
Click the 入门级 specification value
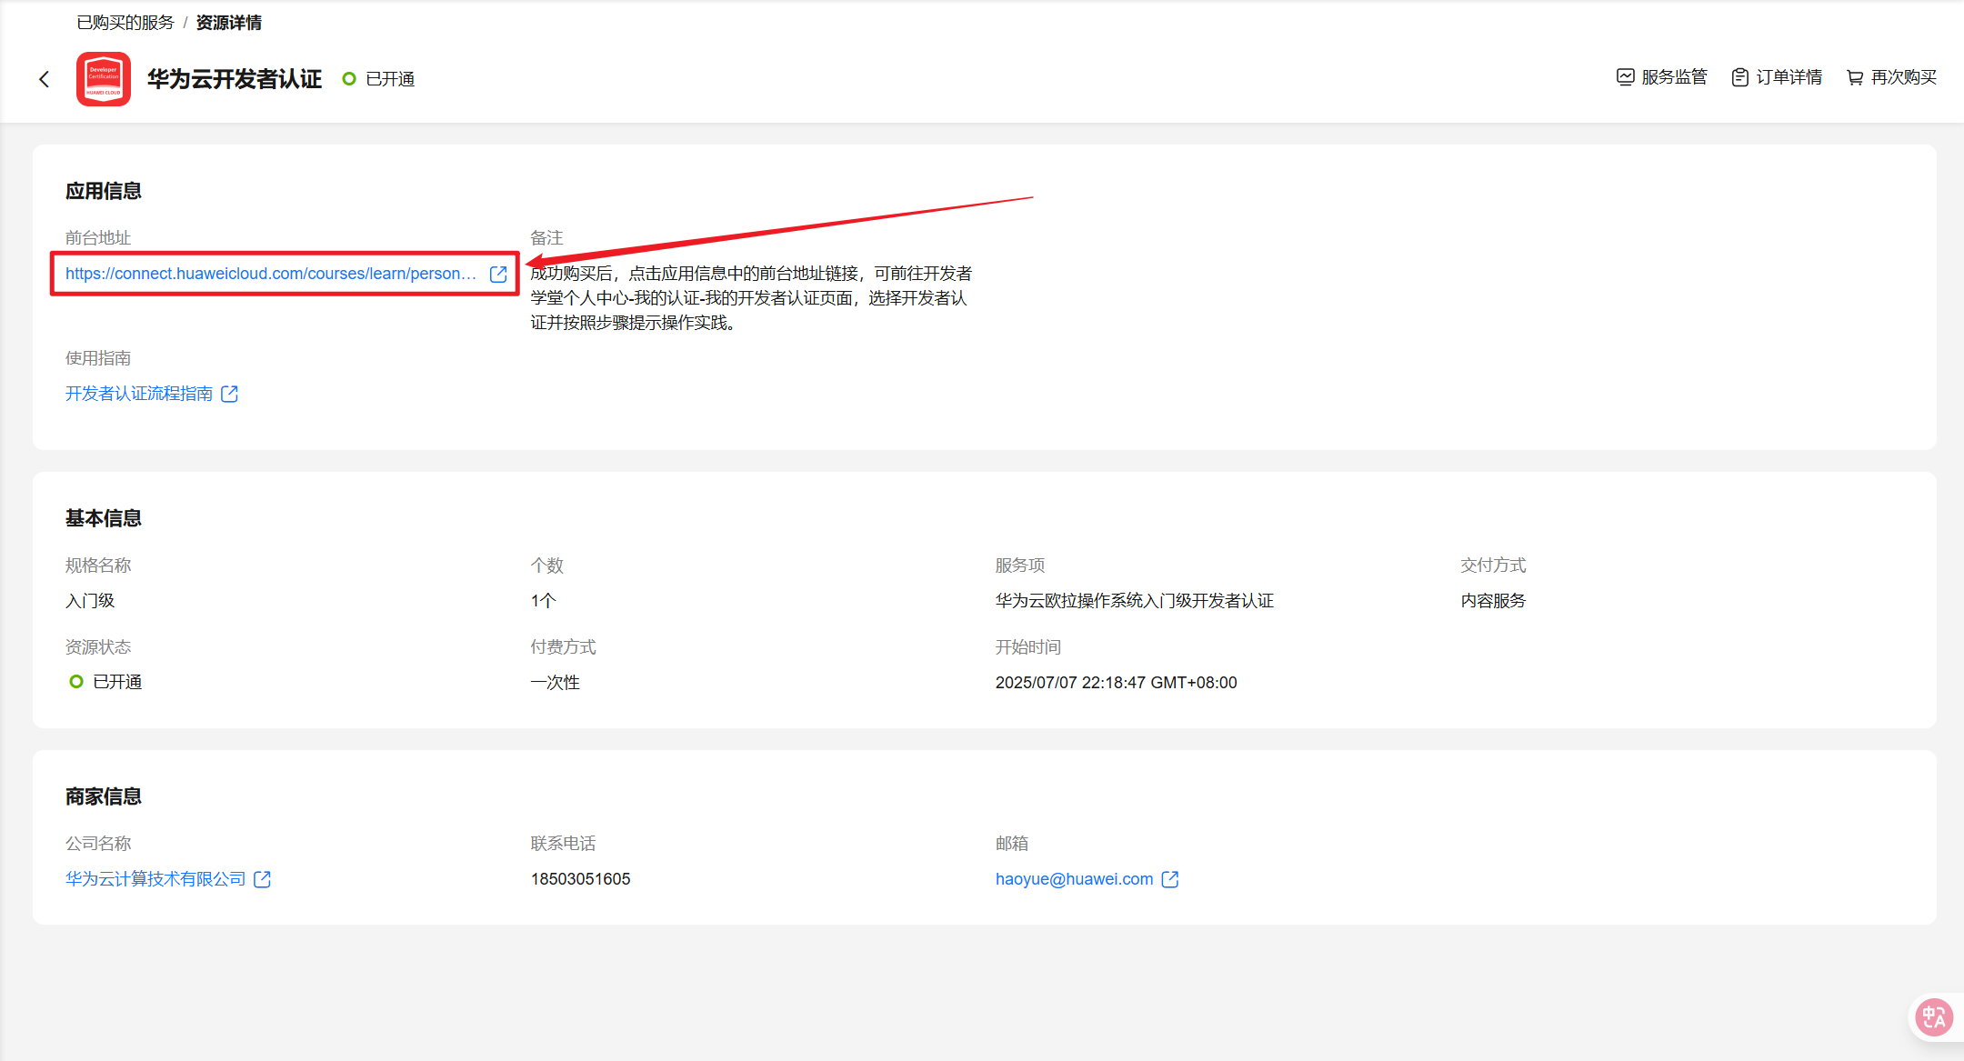tap(90, 601)
